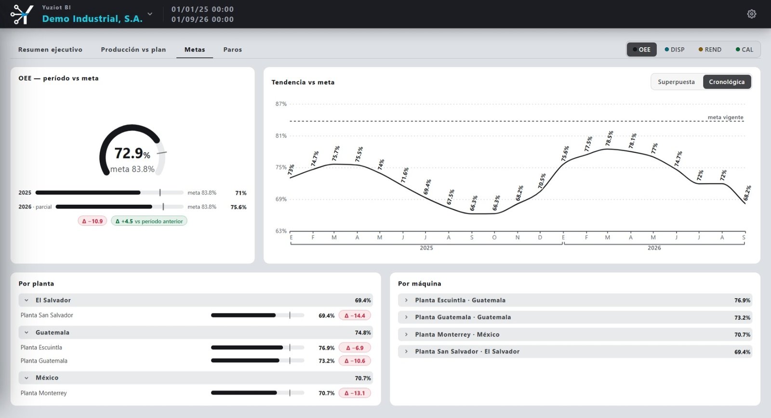Select the Metas tab
771x418 pixels.
point(195,50)
